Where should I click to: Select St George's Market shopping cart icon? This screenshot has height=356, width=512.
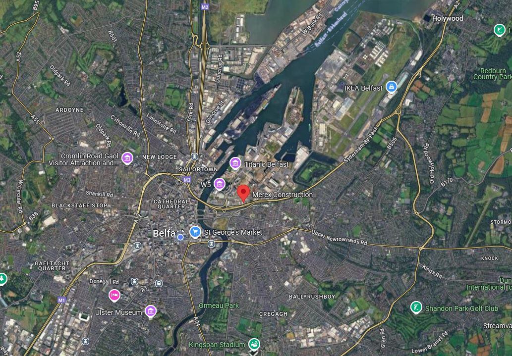[x=195, y=232]
